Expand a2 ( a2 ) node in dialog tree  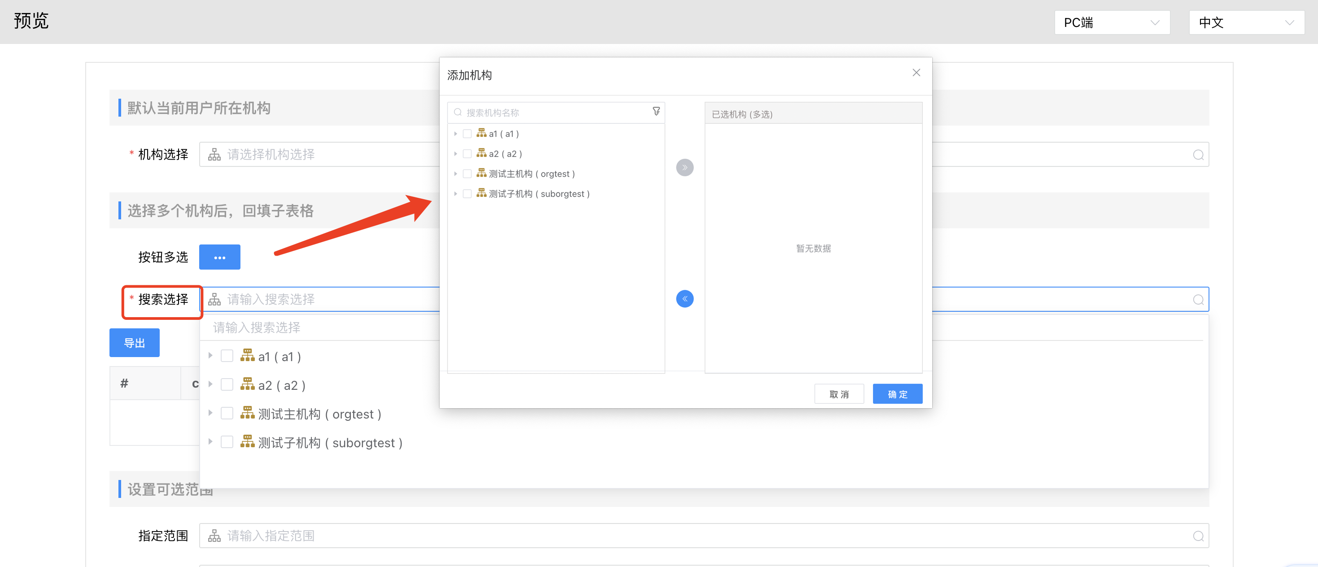455,154
